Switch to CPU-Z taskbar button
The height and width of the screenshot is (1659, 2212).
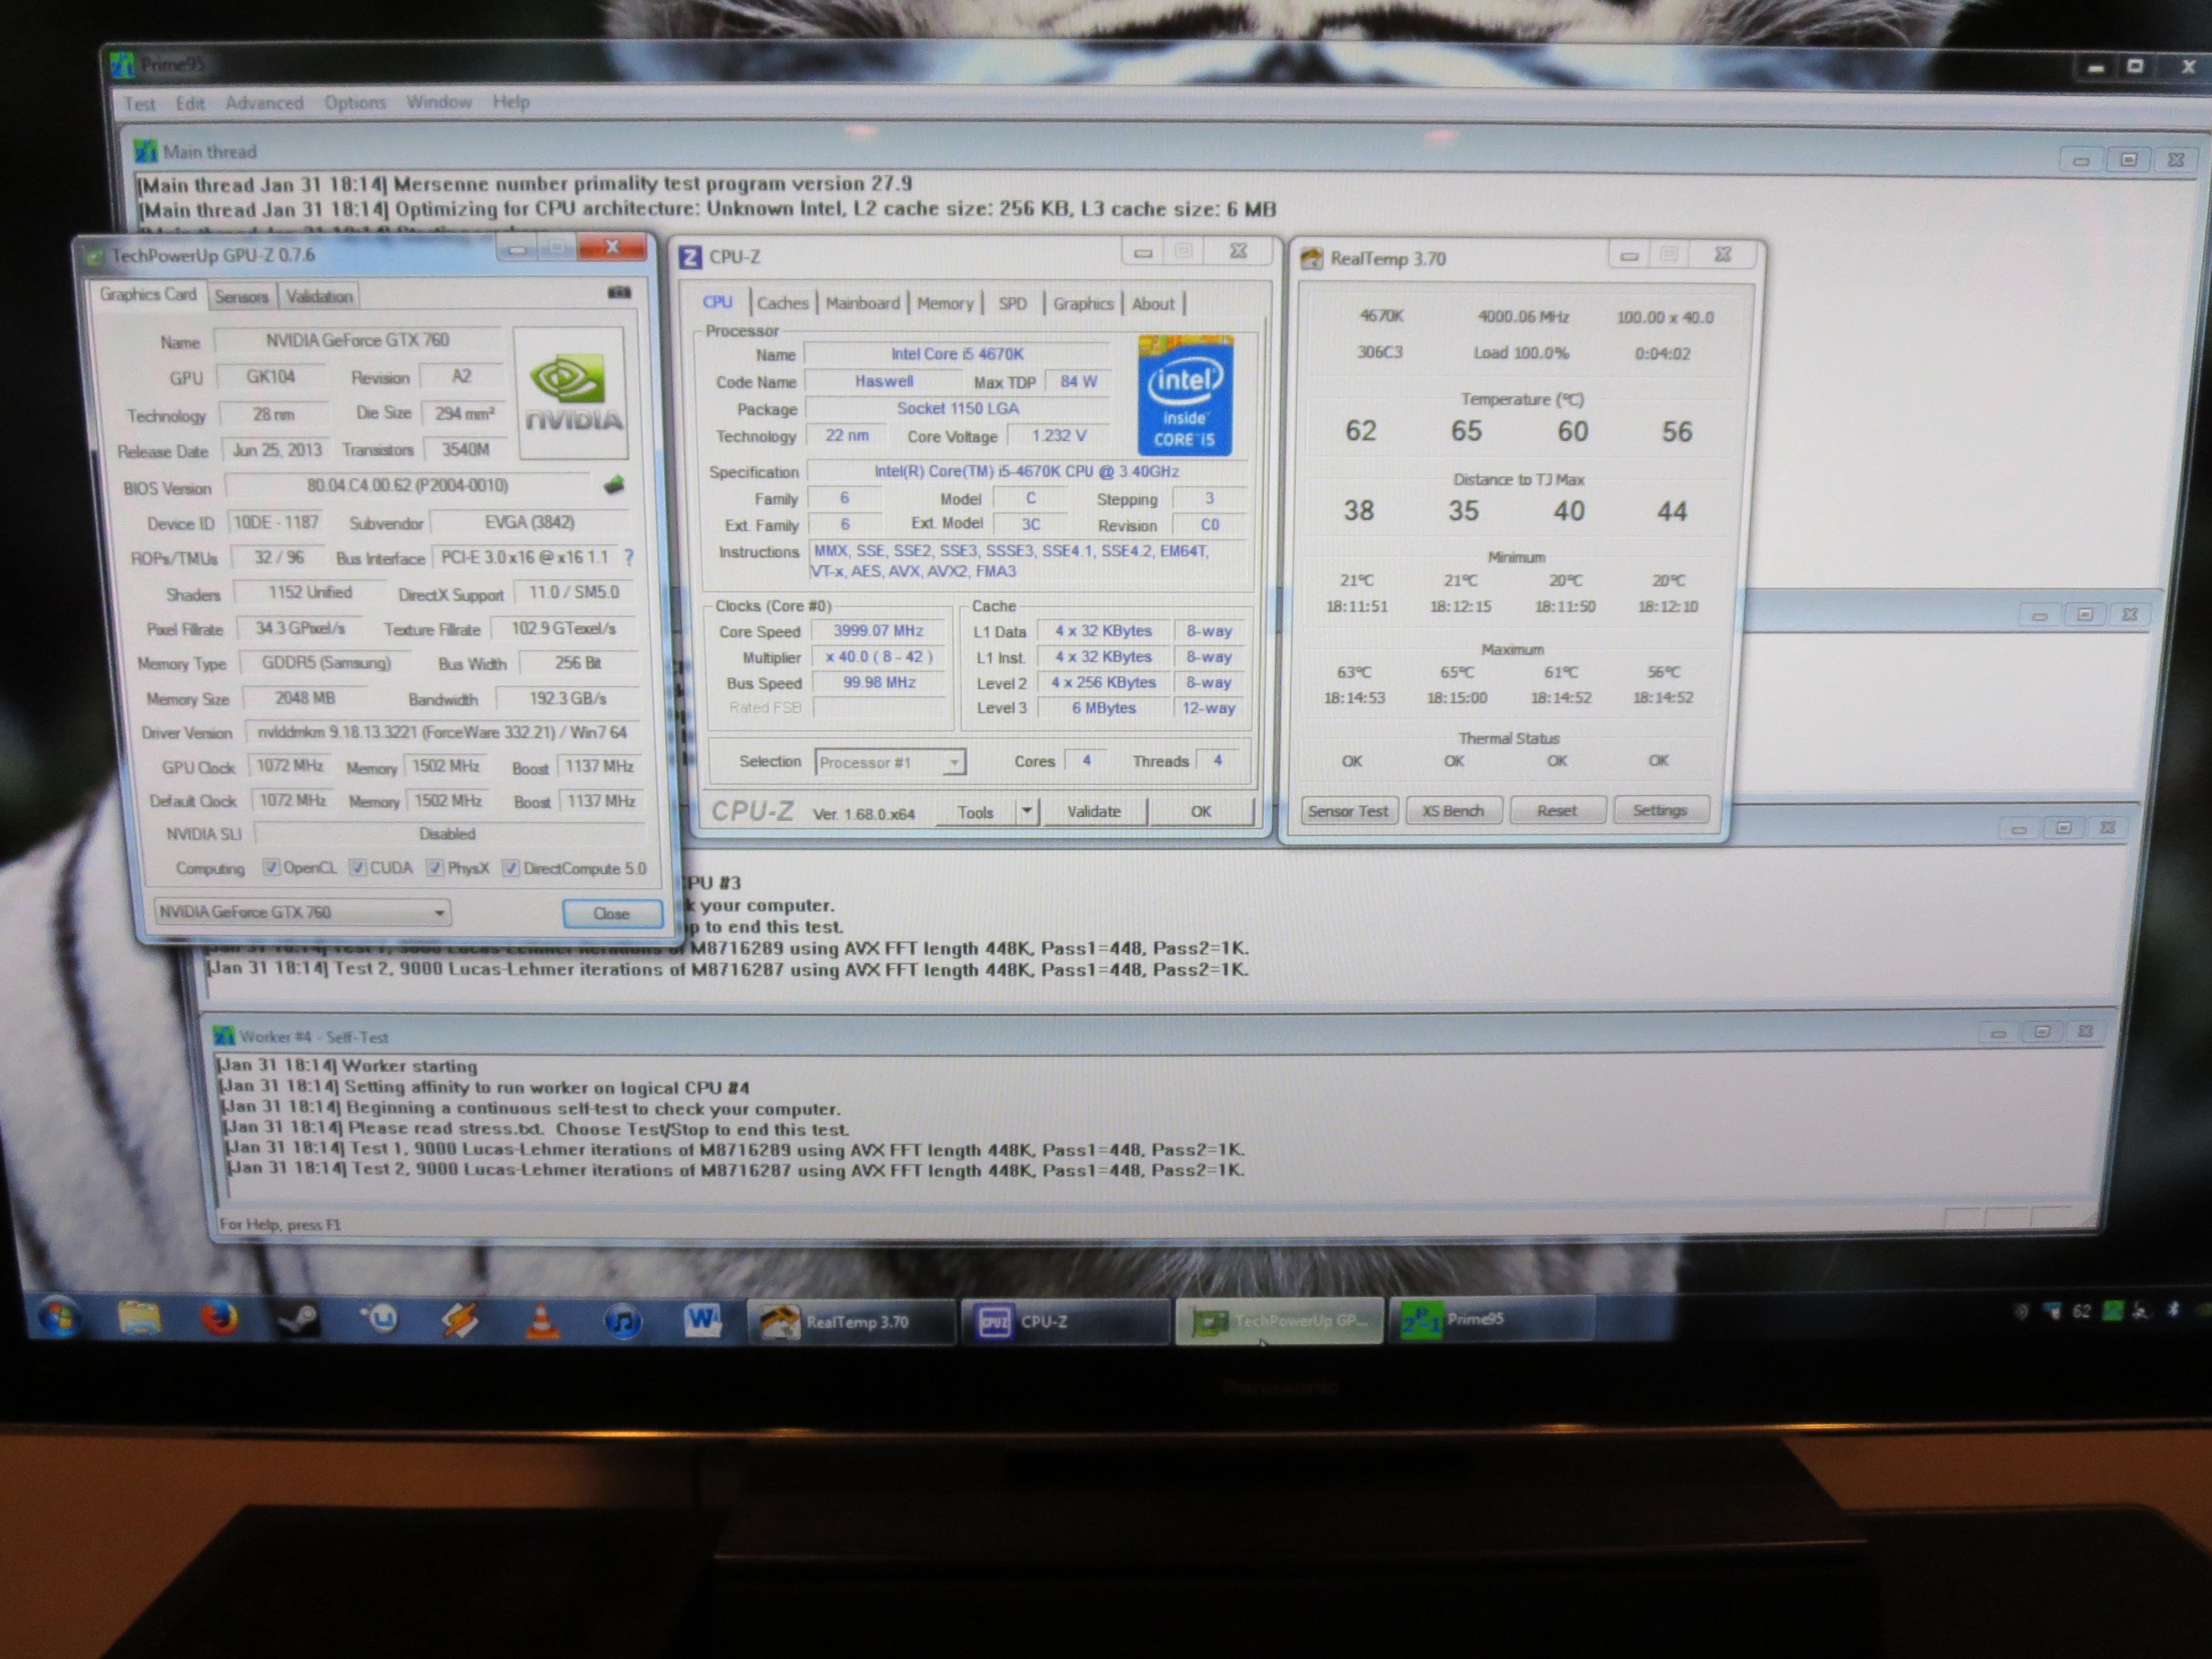tap(1065, 1321)
